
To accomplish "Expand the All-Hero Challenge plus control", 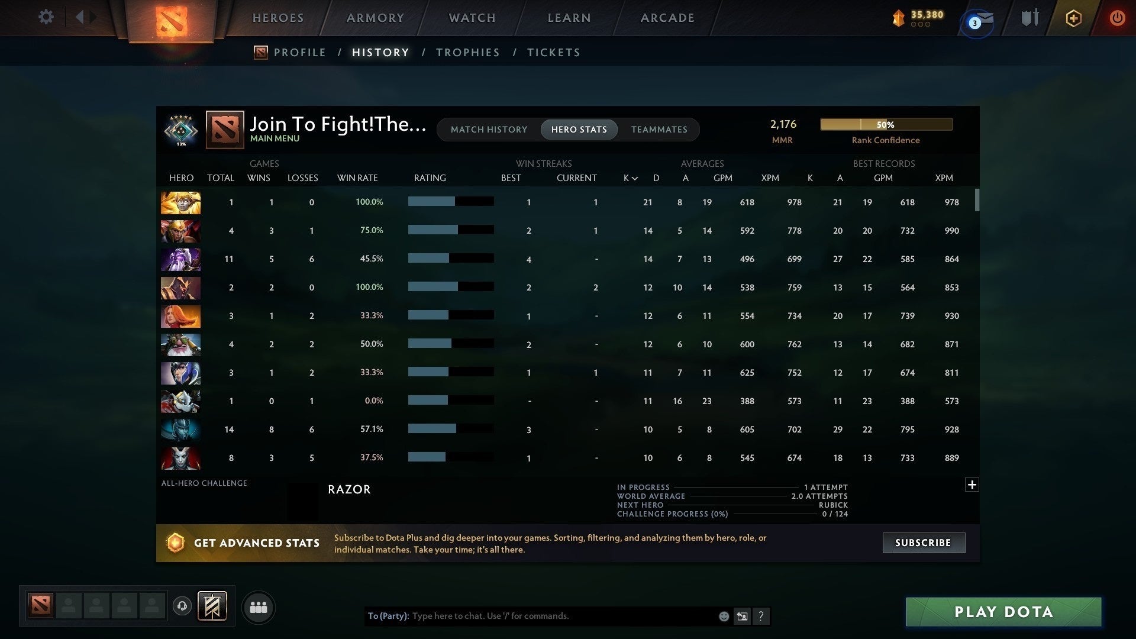I will [972, 485].
